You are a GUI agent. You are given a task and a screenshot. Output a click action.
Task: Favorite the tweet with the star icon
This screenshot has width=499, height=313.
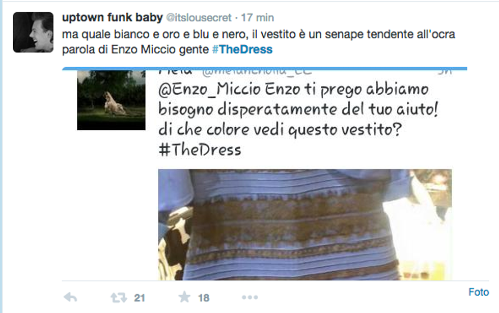pos(184,297)
